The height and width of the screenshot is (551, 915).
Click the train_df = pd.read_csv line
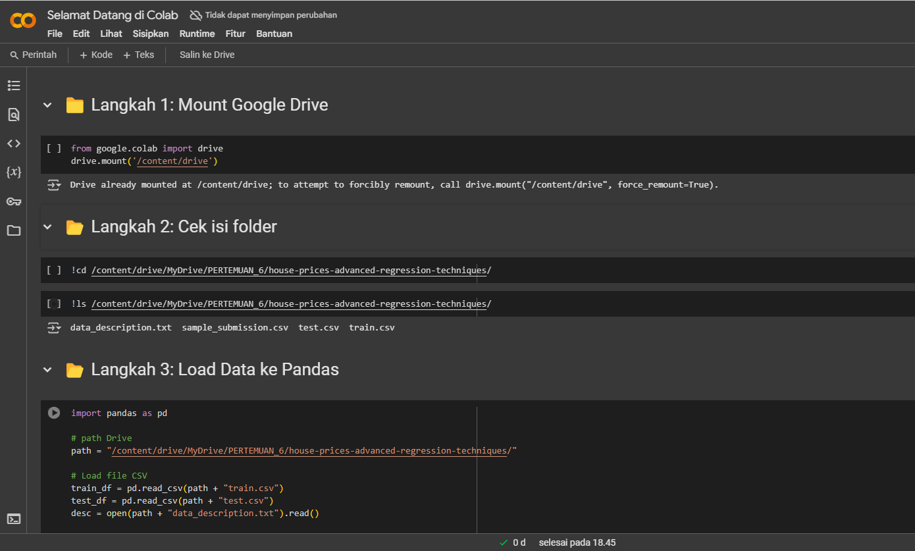177,488
